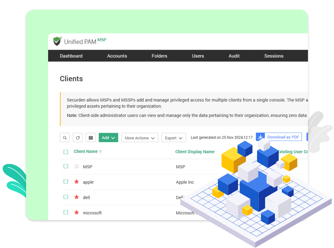Open the search icon in the toolbar
Screen dimensions: 334x248
(x=65, y=137)
